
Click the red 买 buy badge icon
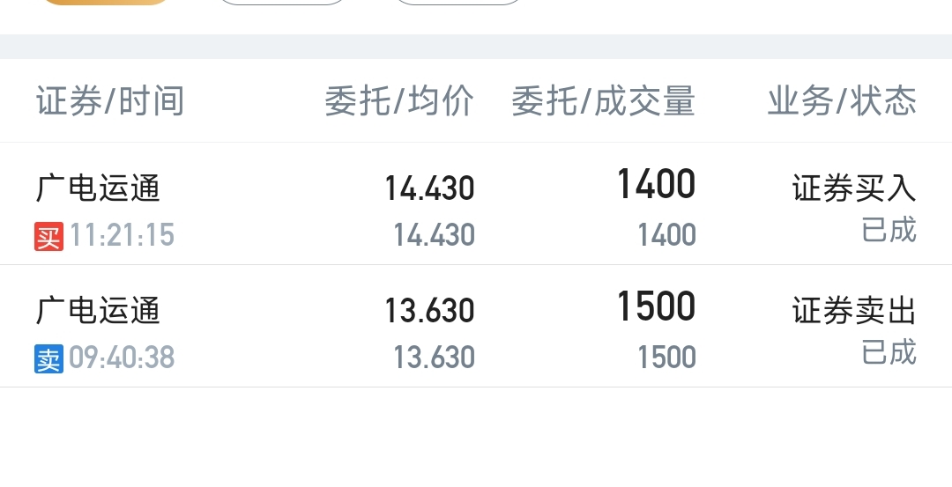(x=48, y=237)
